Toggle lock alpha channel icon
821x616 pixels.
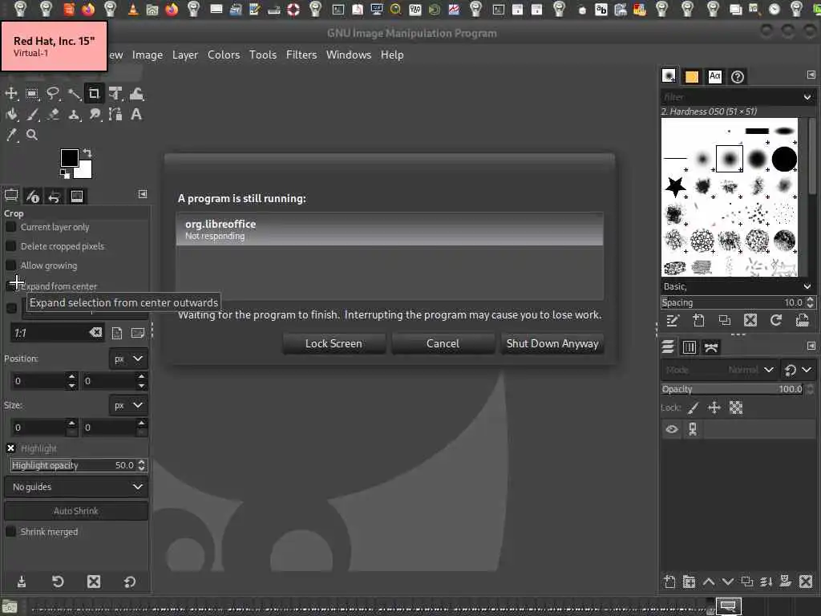click(x=736, y=407)
